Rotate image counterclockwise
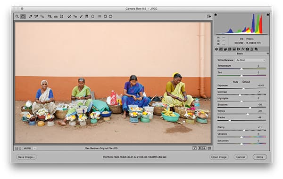This screenshot has height=179, width=283. coord(105,16)
